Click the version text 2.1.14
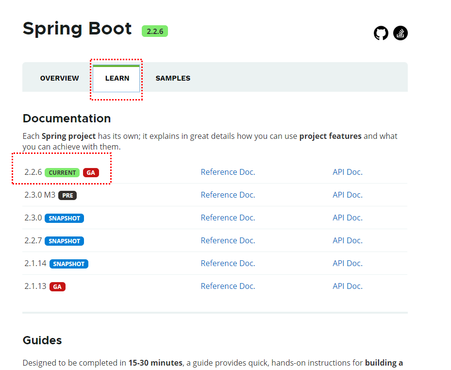 pyautogui.click(x=35, y=263)
